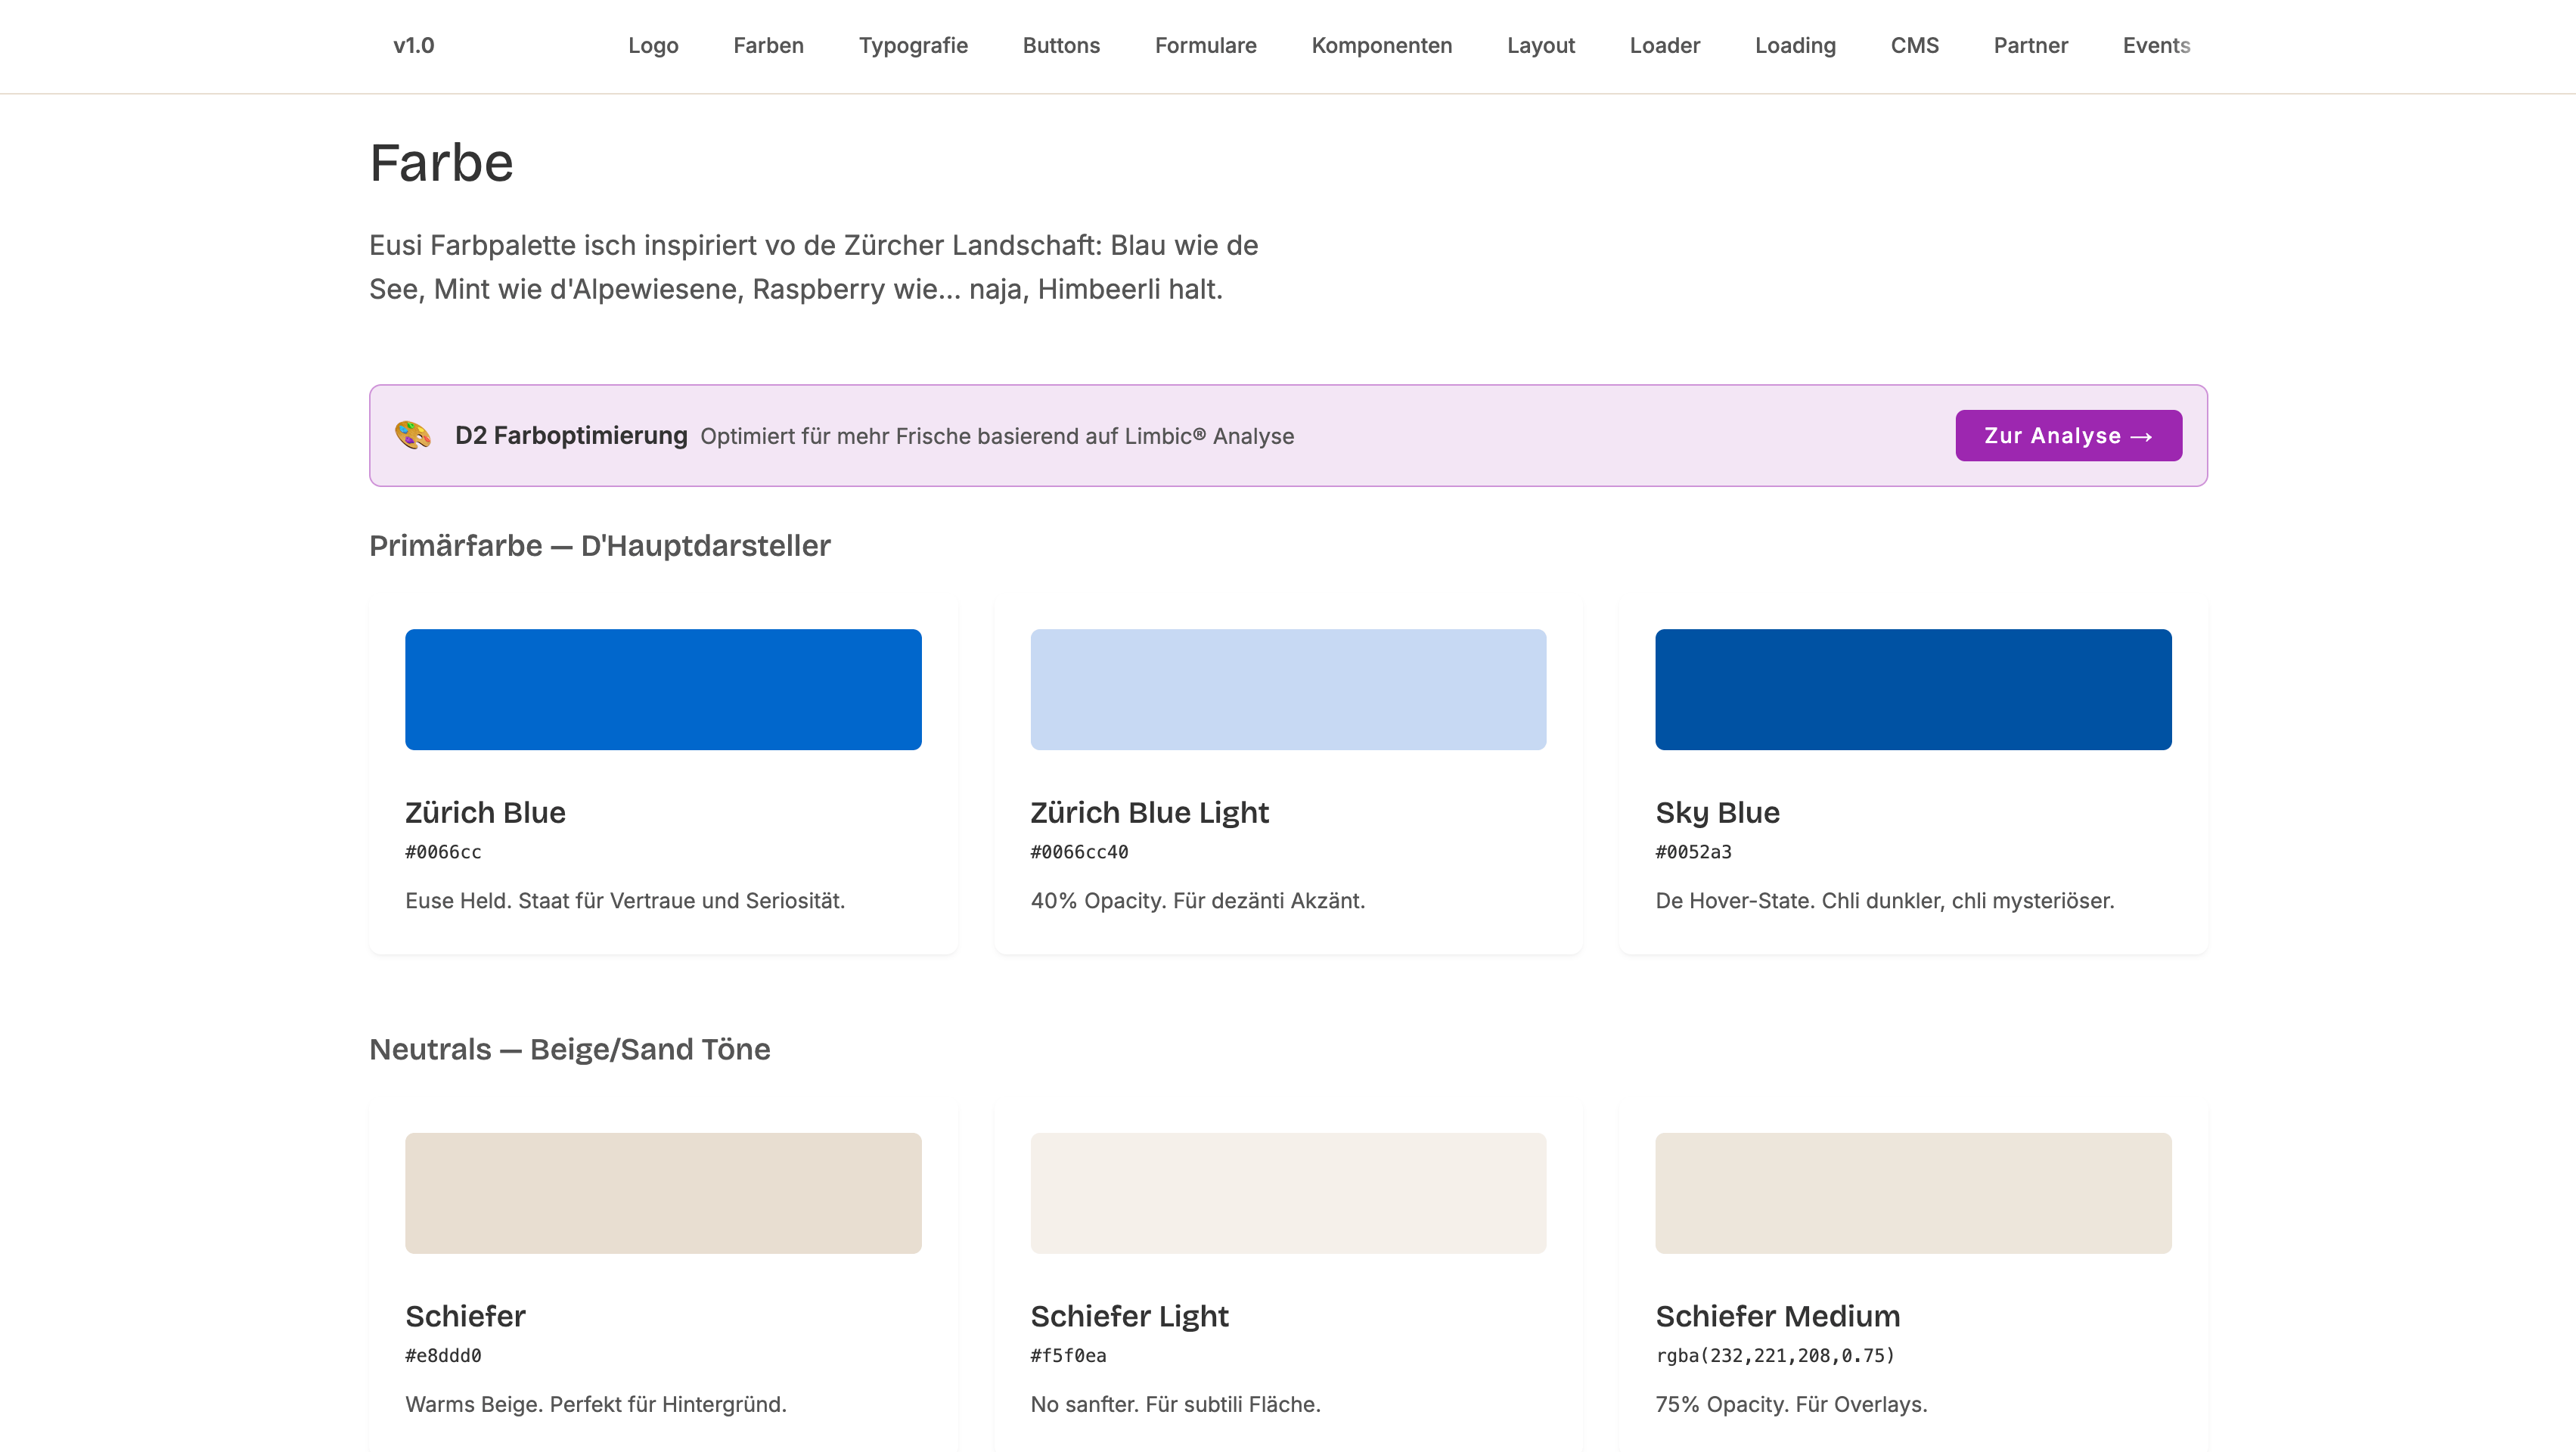Open the CMS page from the navbar
The height and width of the screenshot is (1452, 2576).
click(1914, 45)
